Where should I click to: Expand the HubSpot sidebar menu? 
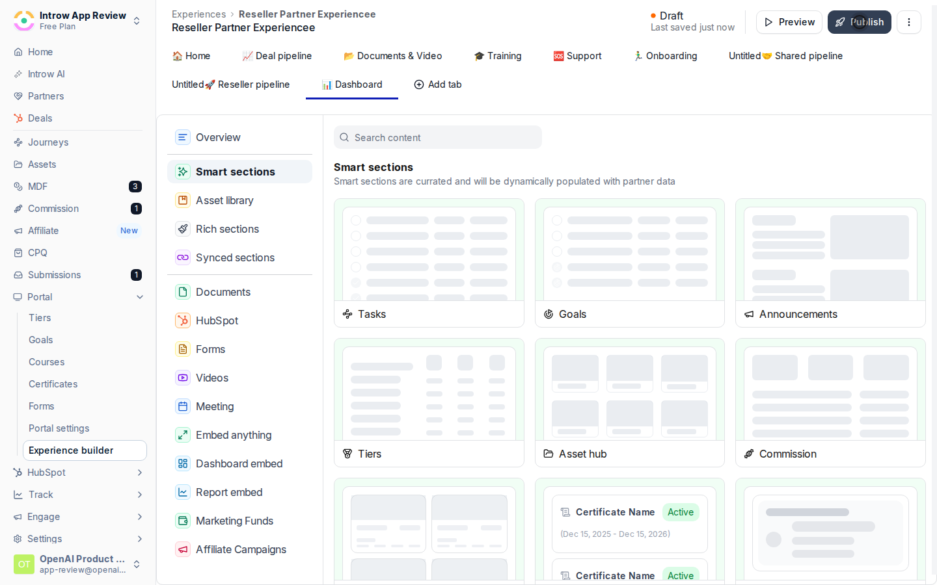[140, 473]
